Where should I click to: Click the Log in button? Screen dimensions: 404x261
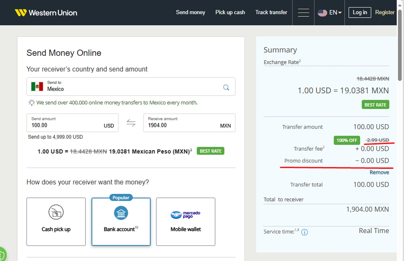point(360,12)
